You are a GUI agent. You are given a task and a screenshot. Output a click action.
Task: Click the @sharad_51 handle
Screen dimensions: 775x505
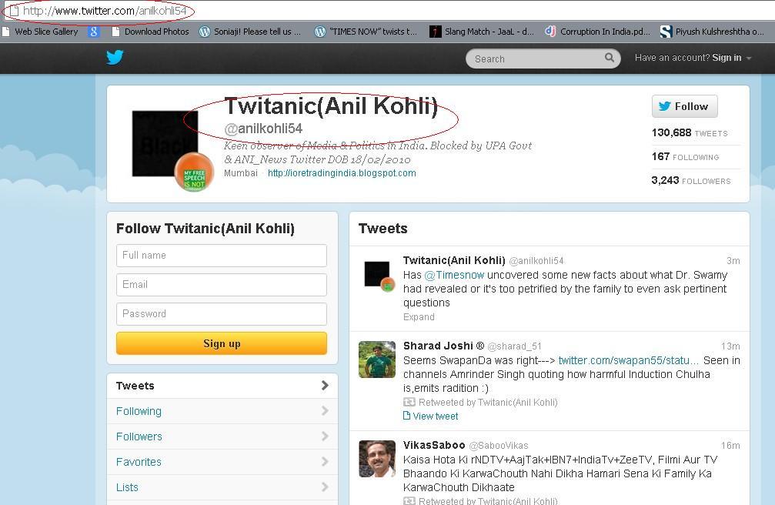[x=515, y=346]
